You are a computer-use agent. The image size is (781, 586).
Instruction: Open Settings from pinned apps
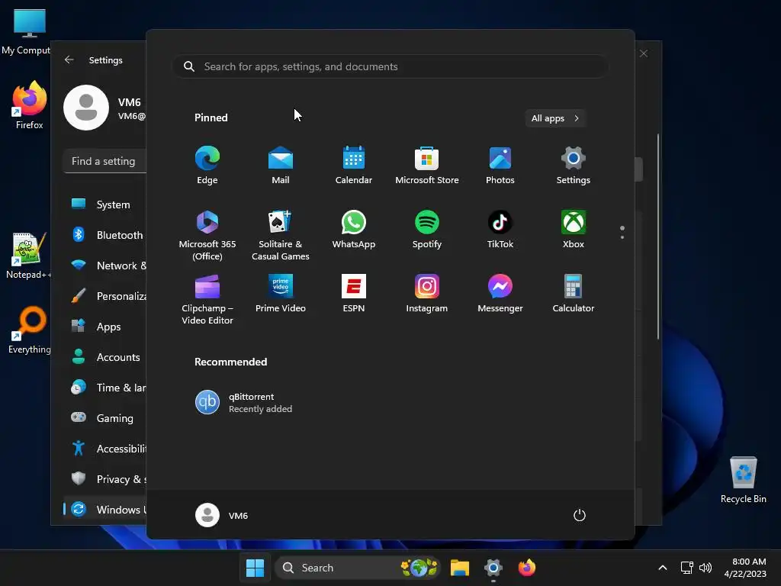[574, 166]
